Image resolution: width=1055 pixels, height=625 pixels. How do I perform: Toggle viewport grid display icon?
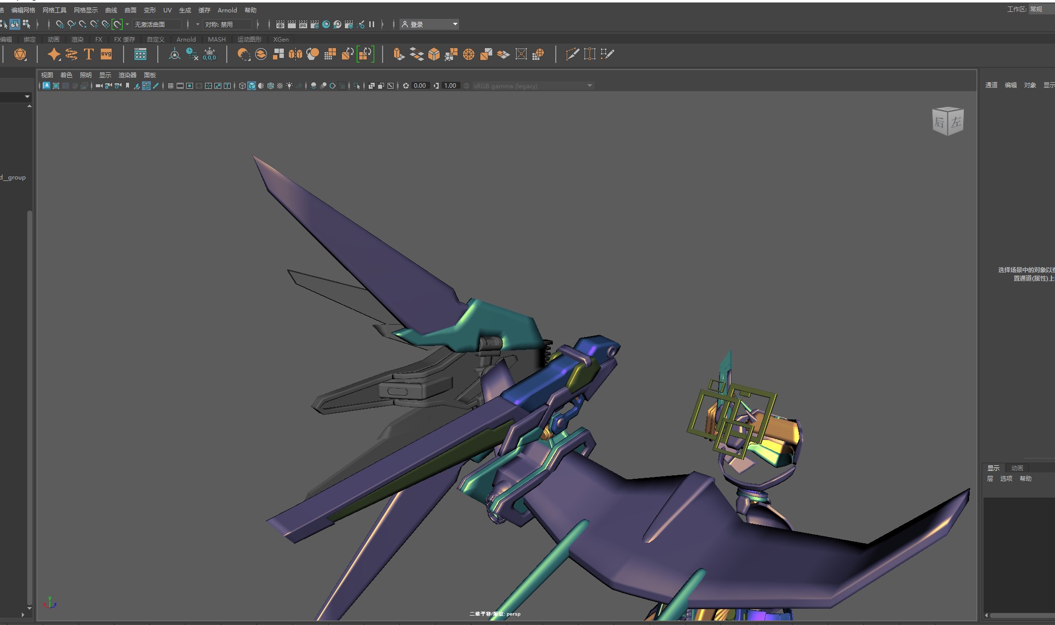pos(171,86)
